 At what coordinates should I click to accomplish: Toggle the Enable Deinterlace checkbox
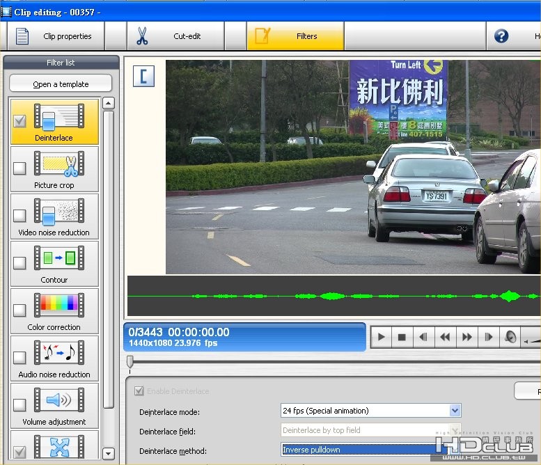pos(139,391)
